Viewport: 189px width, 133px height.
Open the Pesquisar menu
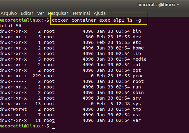pos(58,13)
